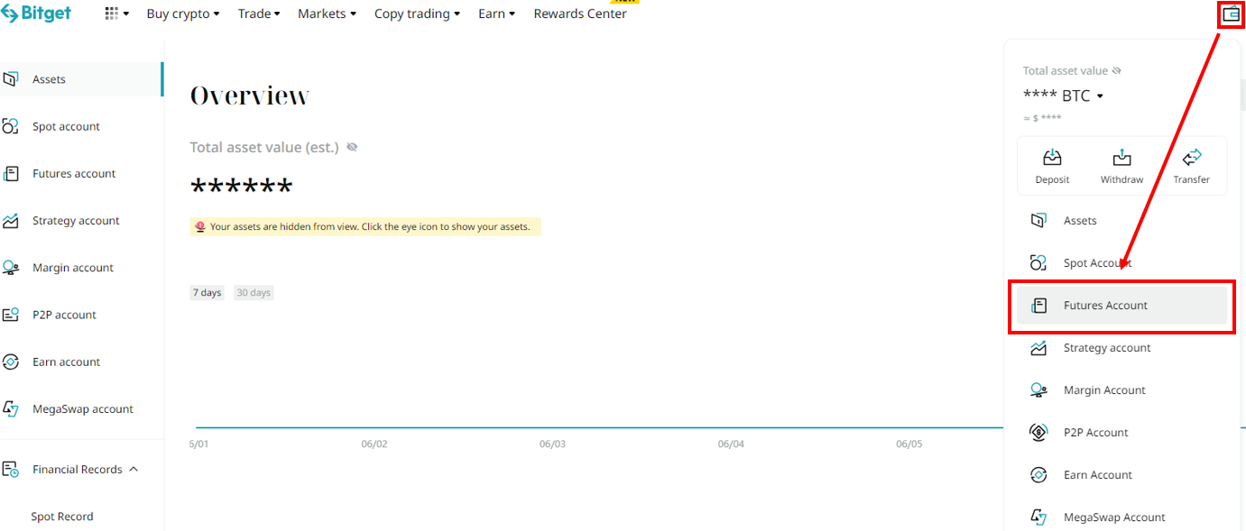This screenshot has width=1246, height=531.
Task: Click the Bitget logo
Action: (36, 14)
